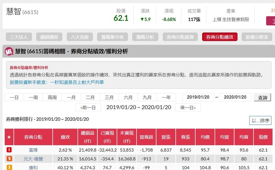The image size is (275, 170).
Task: Select the 二月 period
Action: [90, 97]
